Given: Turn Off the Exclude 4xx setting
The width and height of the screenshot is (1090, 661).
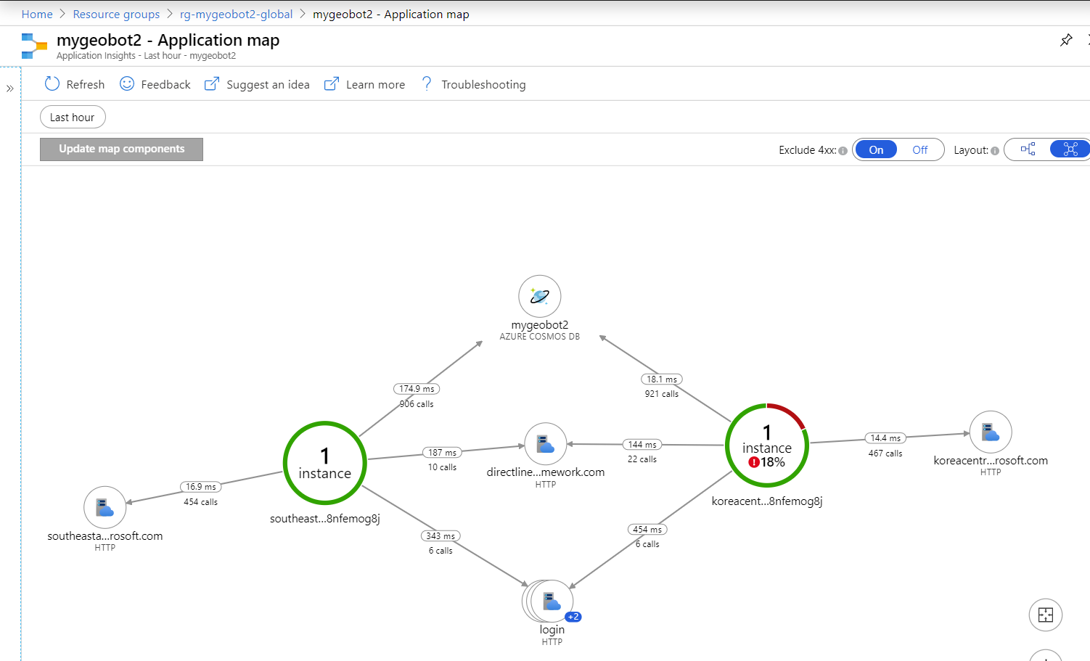Looking at the screenshot, I should pyautogui.click(x=919, y=149).
